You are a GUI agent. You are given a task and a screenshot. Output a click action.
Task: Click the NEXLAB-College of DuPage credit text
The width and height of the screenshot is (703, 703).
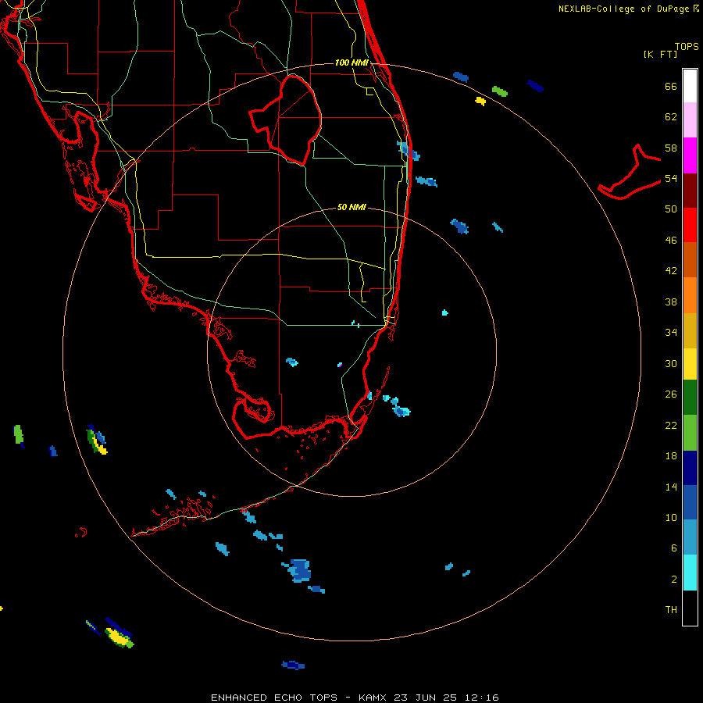pyautogui.click(x=623, y=9)
